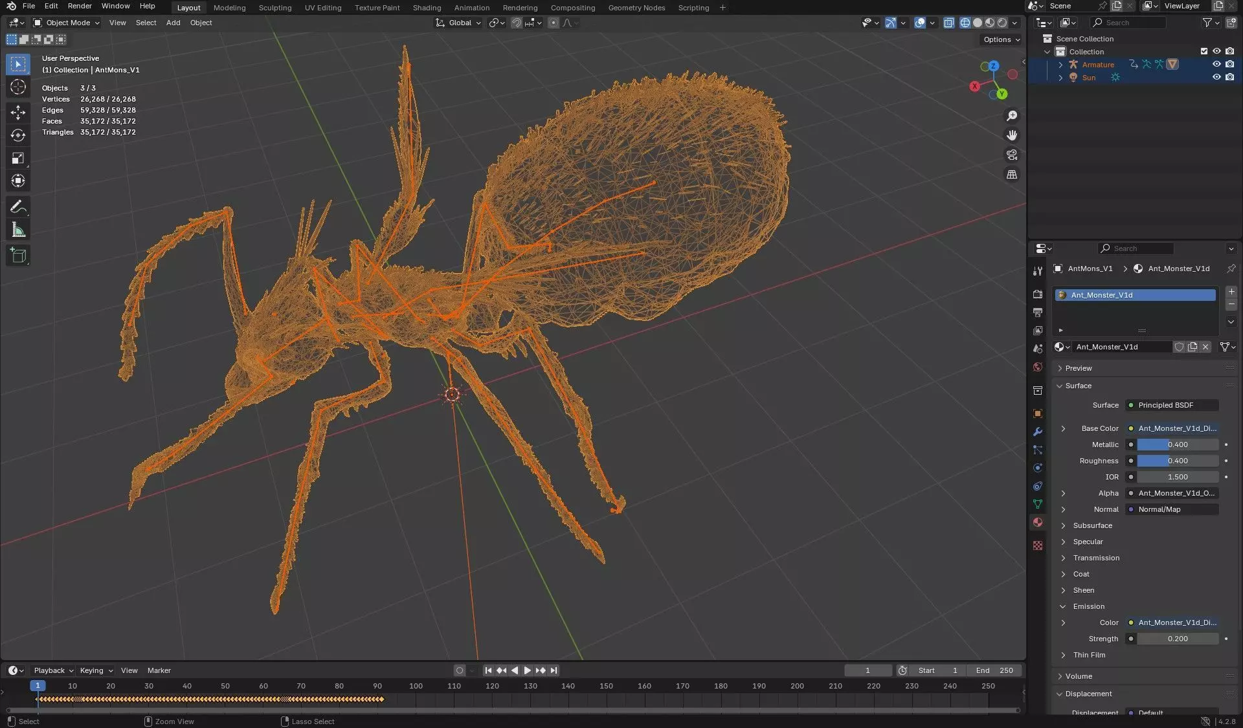Click the zoom view magnifier icon
The image size is (1243, 728).
coord(1012,116)
